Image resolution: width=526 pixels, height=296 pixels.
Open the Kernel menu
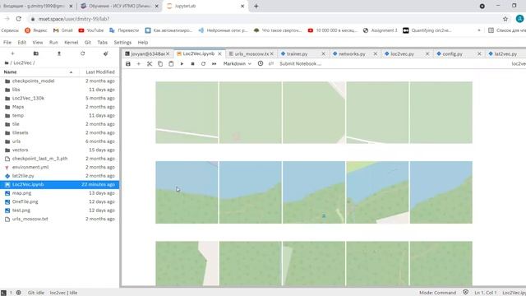tap(72, 42)
